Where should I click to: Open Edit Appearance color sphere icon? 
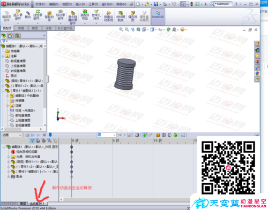click(x=168, y=29)
